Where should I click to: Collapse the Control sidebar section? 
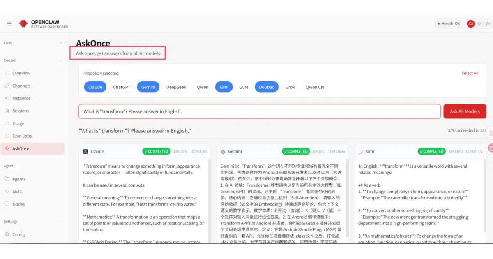32,60
